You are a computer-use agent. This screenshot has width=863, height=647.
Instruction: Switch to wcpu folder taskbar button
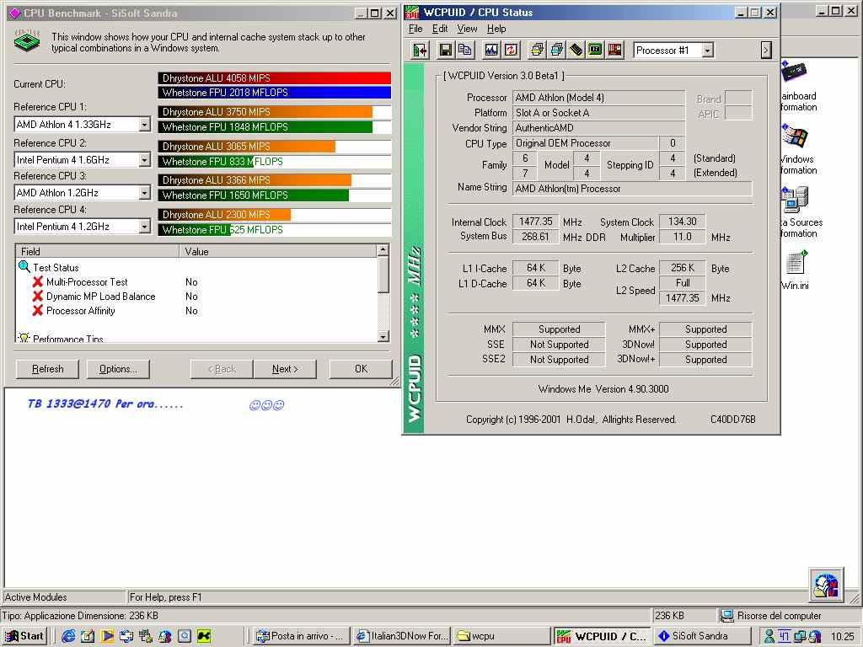[x=502, y=636]
